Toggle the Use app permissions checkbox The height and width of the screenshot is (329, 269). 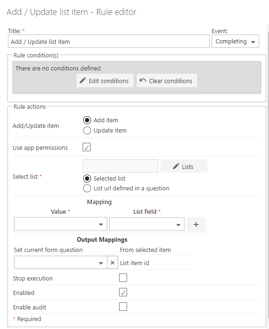86,147
